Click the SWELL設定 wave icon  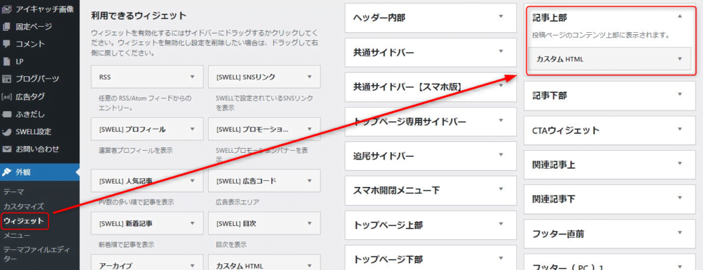pyautogui.click(x=6, y=132)
